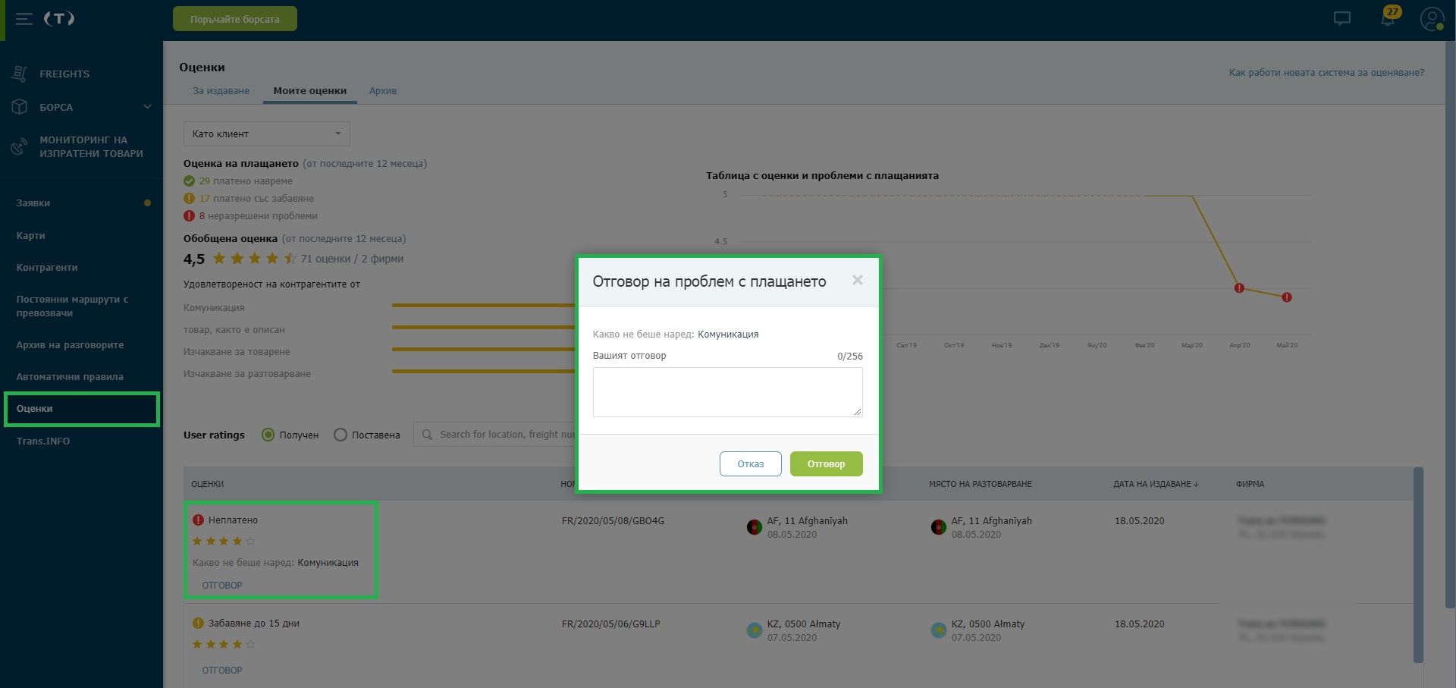This screenshot has height=688, width=1456.
Task: Open the chat messages icon
Action: 1342,19
